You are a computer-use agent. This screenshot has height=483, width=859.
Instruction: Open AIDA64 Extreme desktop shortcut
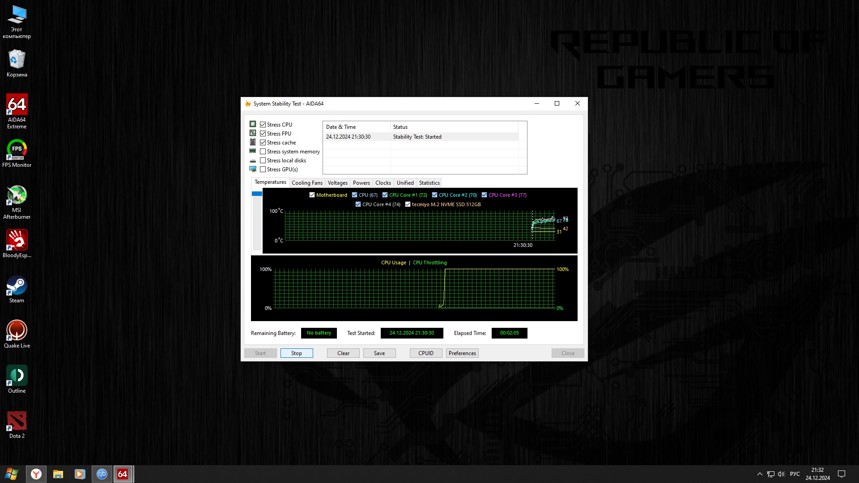17,105
